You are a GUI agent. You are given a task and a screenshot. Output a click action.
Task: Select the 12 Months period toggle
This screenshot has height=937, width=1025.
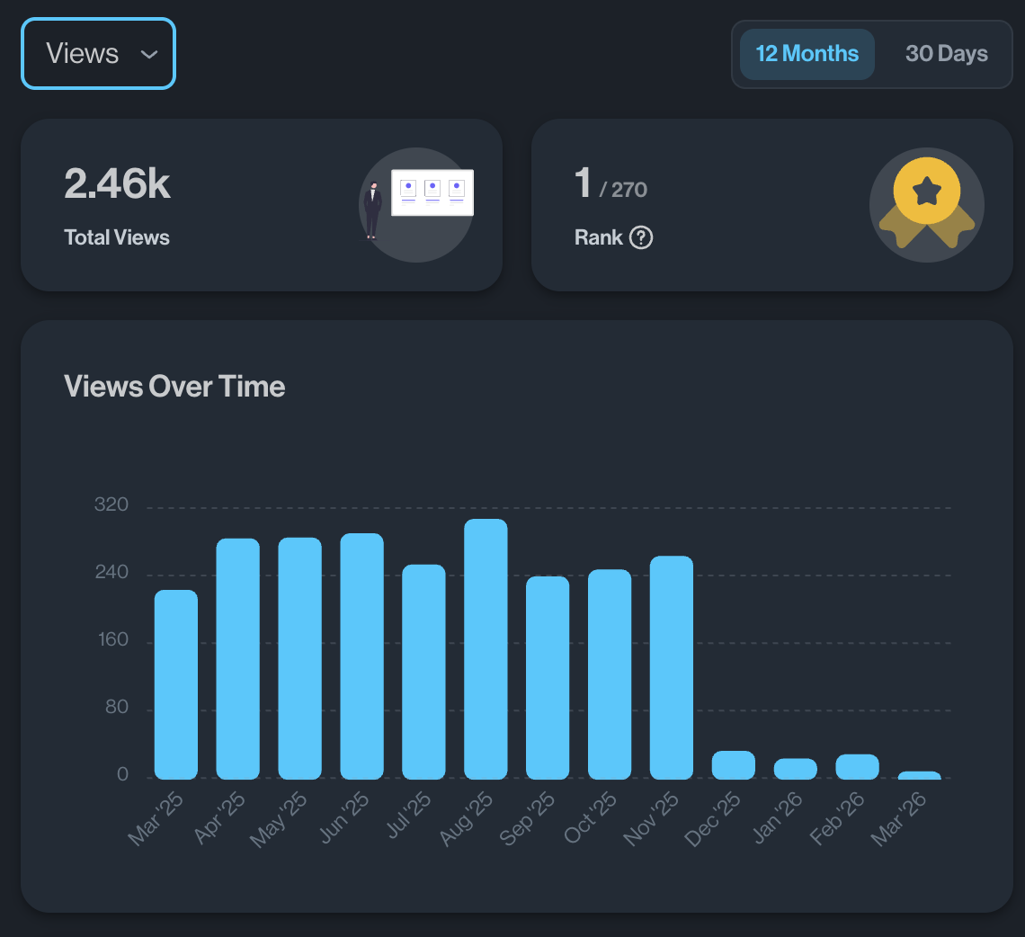point(807,53)
